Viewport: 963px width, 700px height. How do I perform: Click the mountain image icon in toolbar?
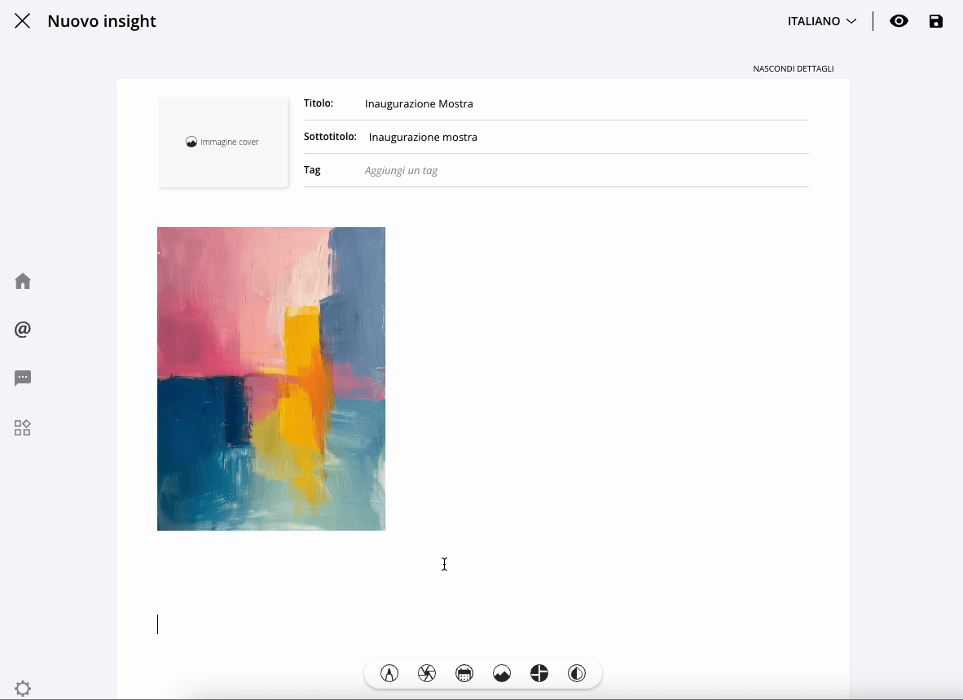(x=502, y=673)
